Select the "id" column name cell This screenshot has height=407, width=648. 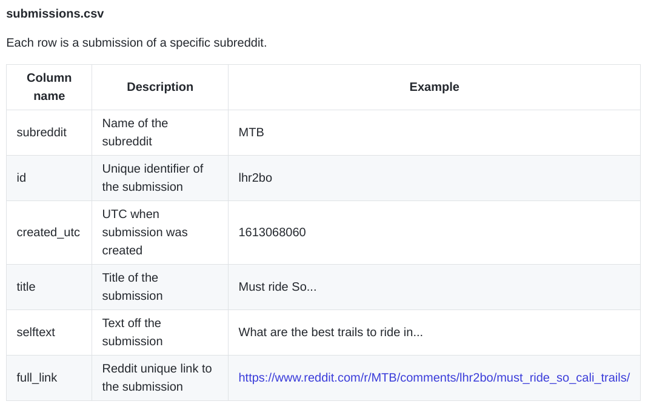click(x=21, y=177)
